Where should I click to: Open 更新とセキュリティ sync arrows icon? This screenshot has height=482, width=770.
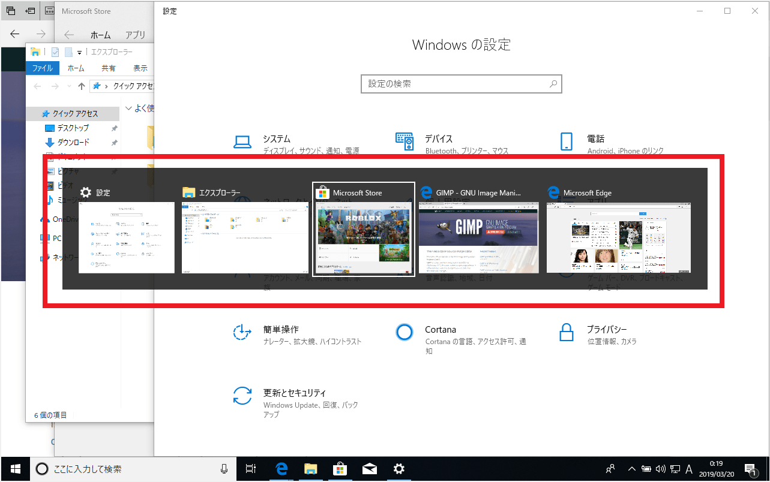(242, 396)
